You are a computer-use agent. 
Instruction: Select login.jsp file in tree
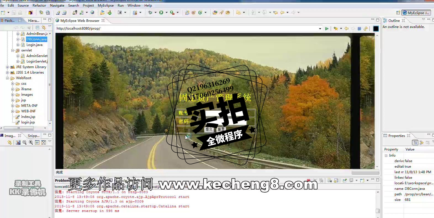tap(28, 122)
